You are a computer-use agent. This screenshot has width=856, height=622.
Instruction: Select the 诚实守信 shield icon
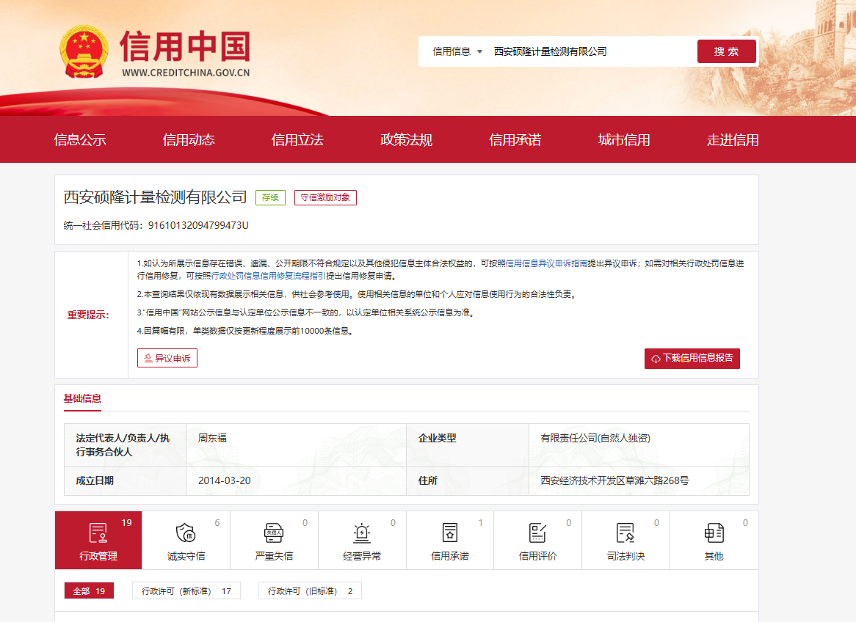pos(186,533)
